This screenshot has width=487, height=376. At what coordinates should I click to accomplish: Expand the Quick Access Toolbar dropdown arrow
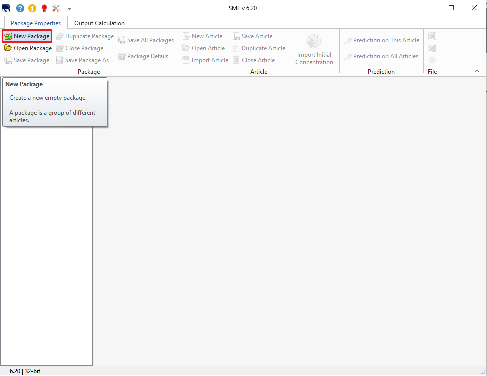(69, 8)
